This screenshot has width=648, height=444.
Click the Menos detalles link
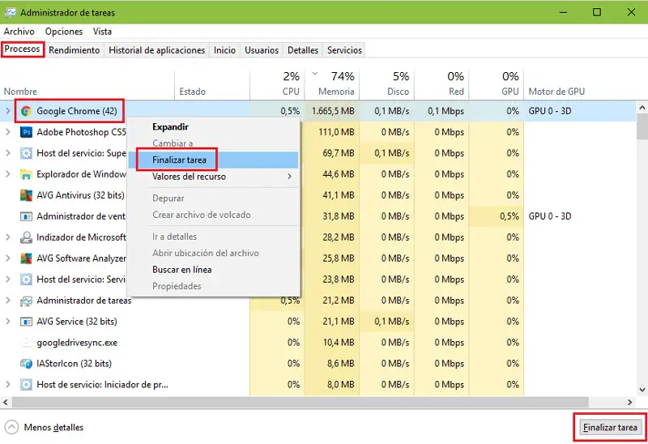tap(53, 428)
